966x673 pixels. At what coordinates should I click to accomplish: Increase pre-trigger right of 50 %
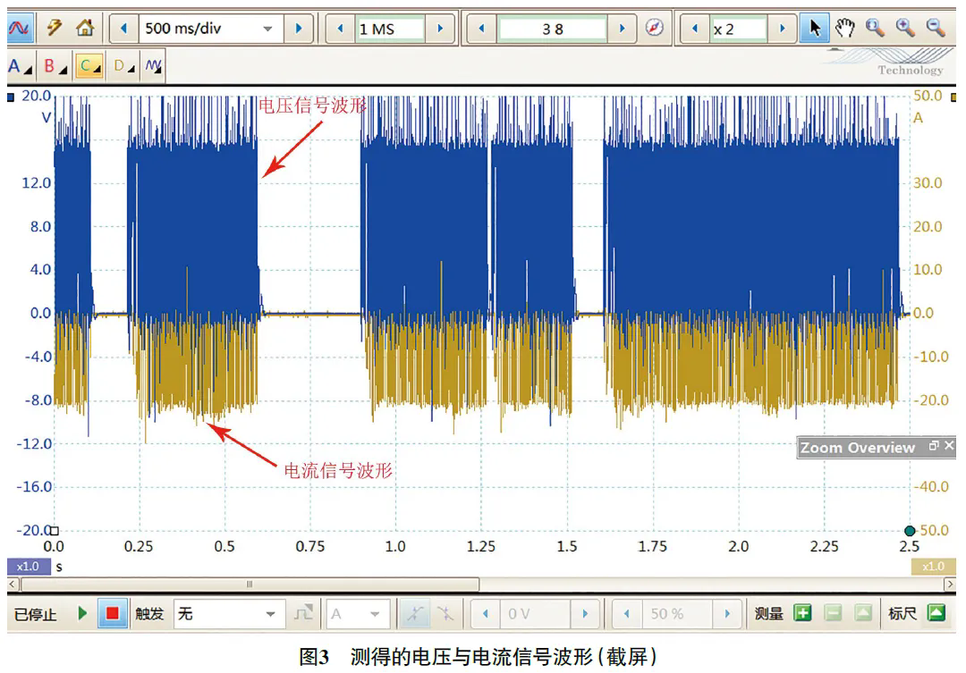pyautogui.click(x=727, y=614)
